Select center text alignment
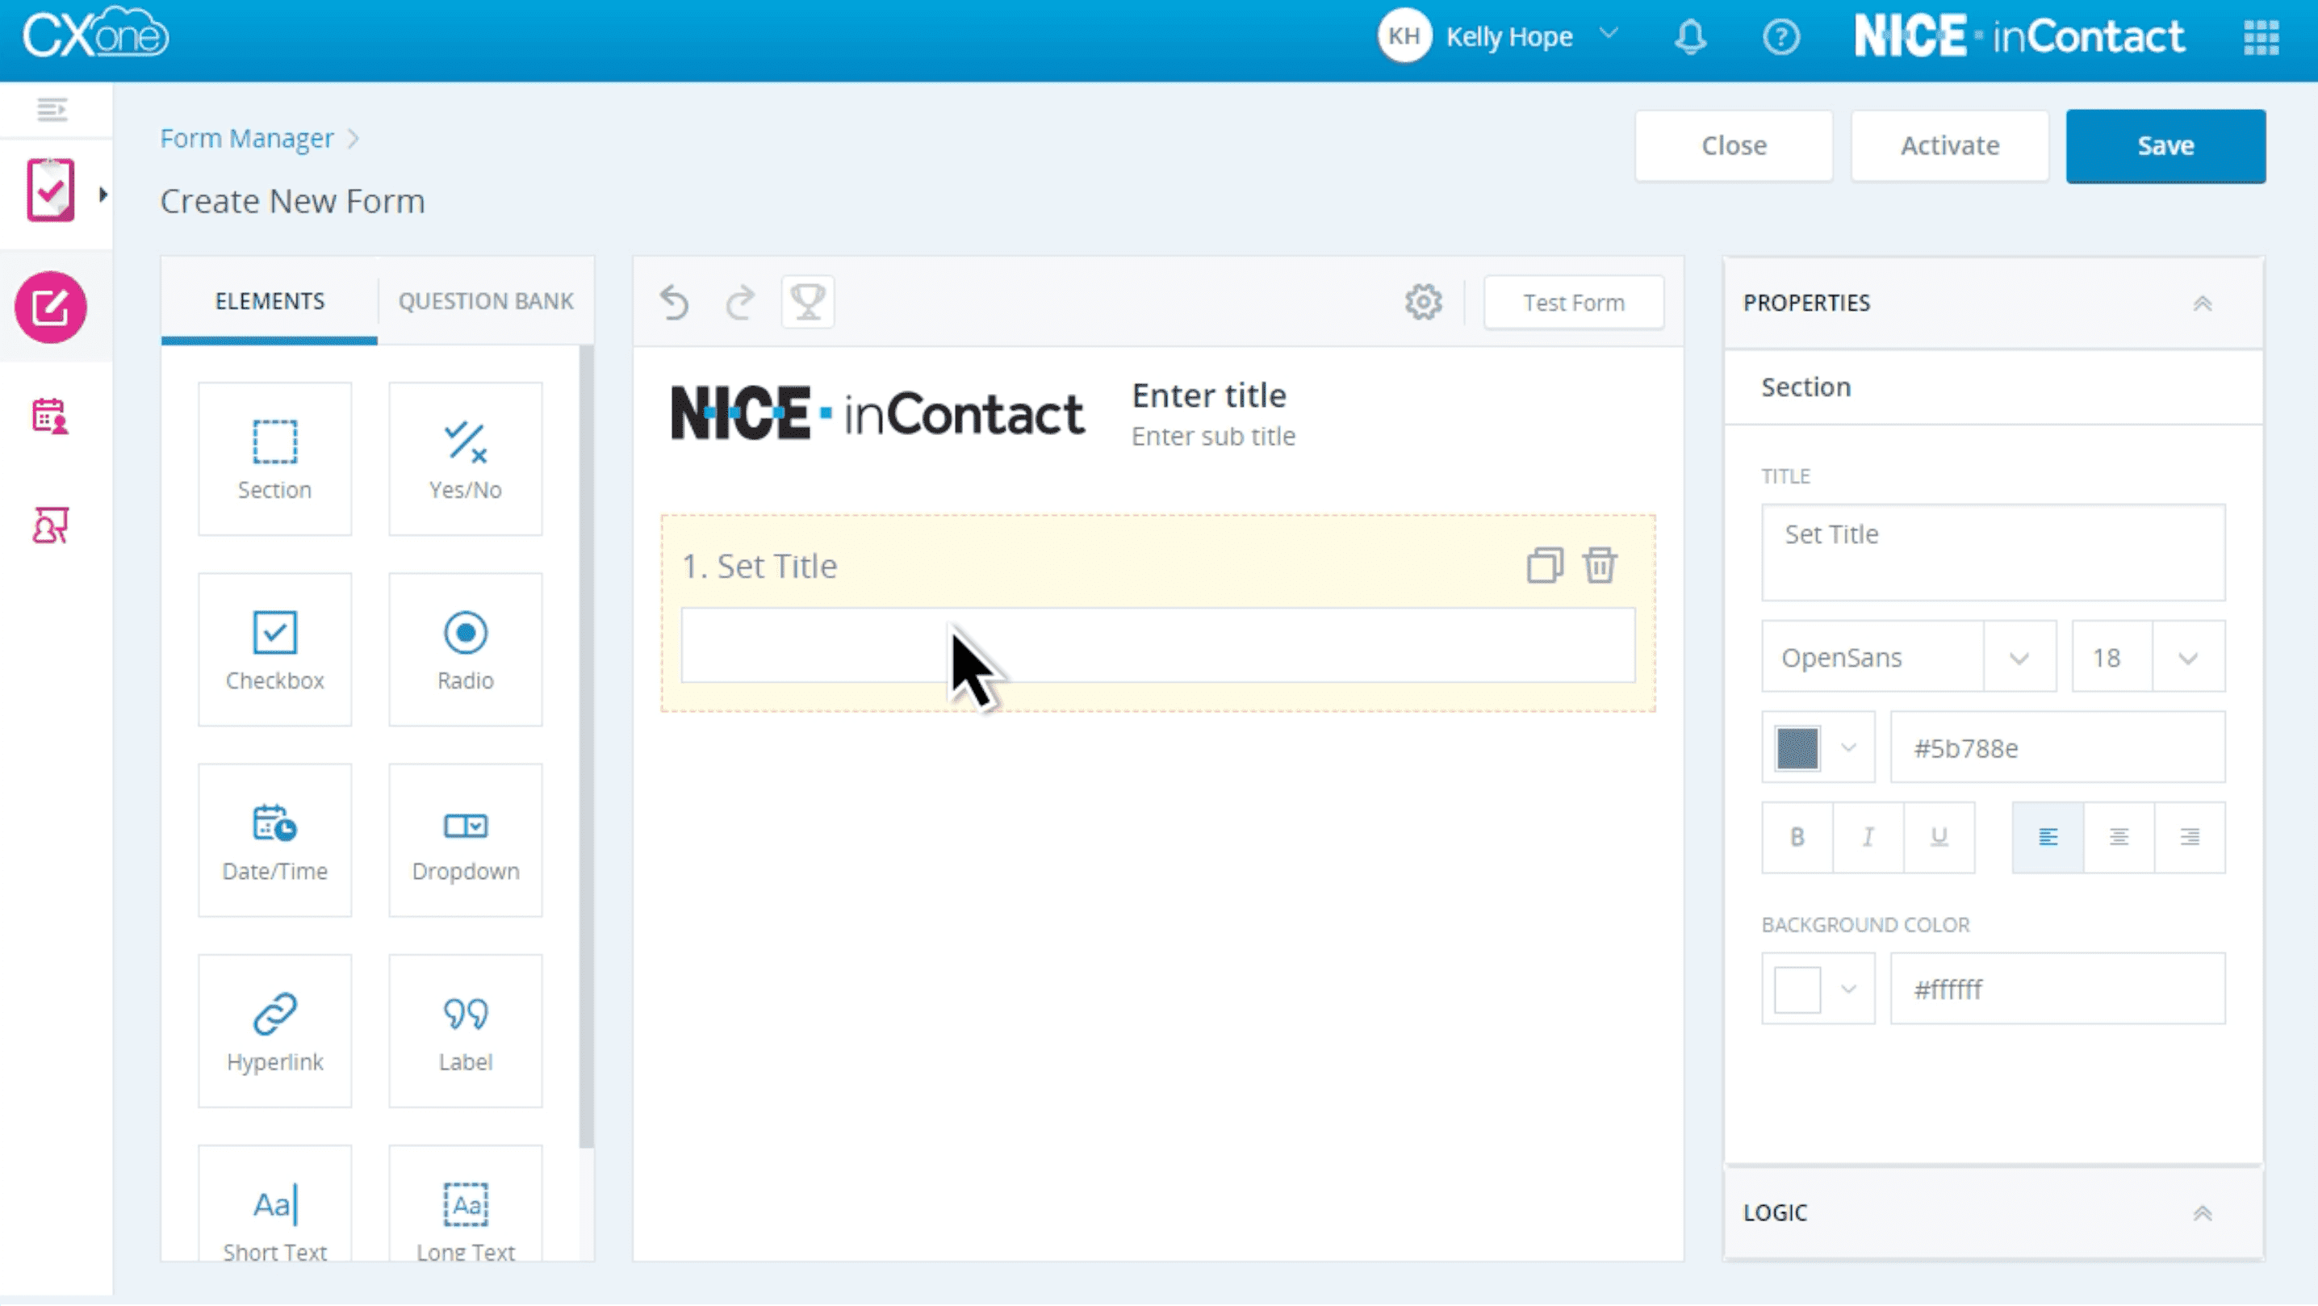2318x1306 pixels. click(2119, 838)
